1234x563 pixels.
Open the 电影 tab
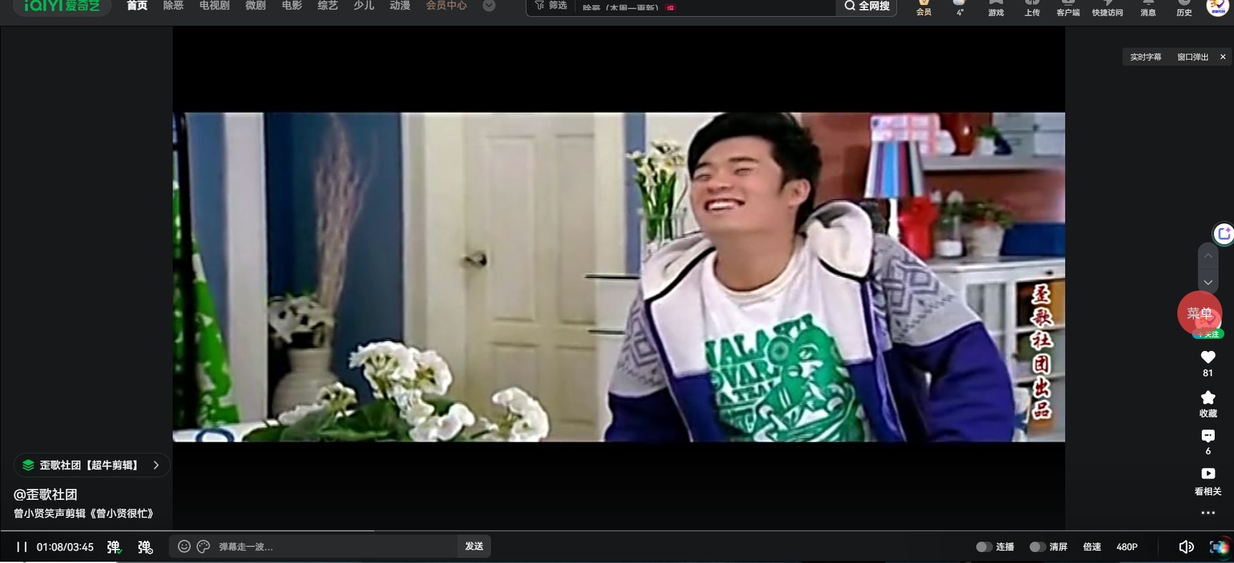[292, 6]
